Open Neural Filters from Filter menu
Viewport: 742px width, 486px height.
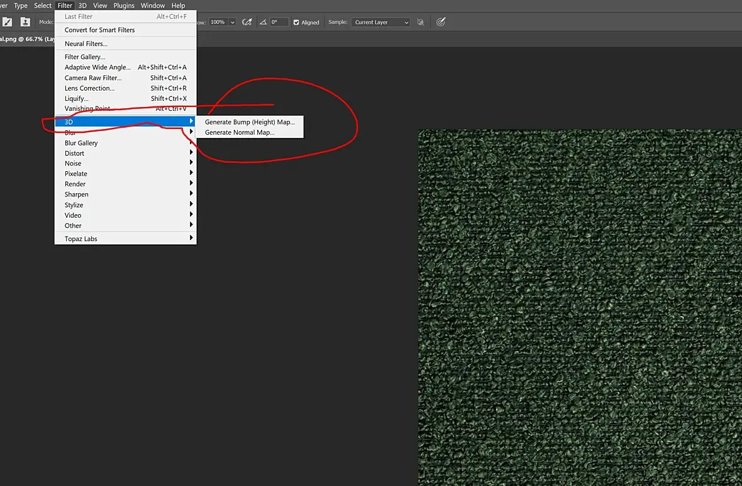[86, 43]
